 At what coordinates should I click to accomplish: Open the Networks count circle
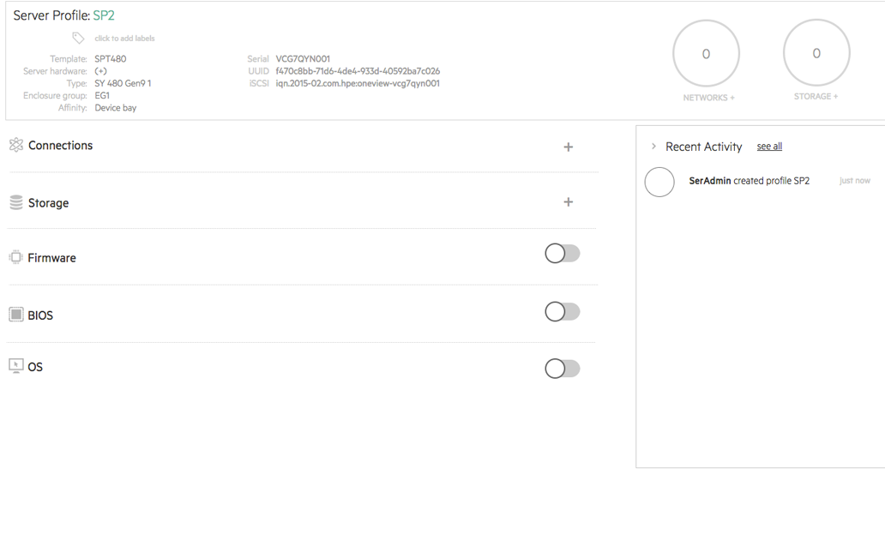[x=706, y=54]
